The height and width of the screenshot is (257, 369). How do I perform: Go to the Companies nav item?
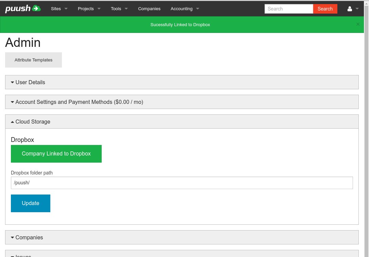tap(149, 9)
